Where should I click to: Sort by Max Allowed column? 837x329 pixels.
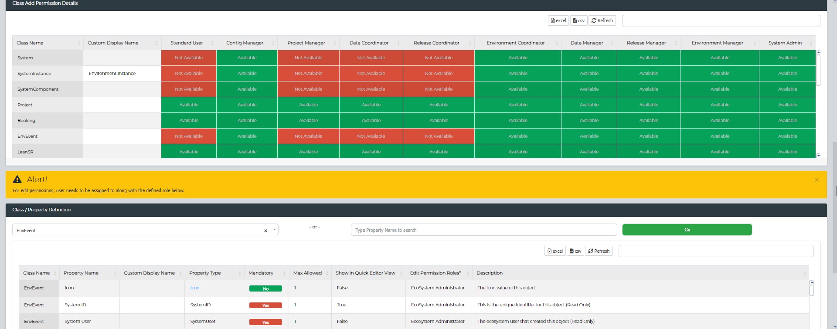point(310,273)
